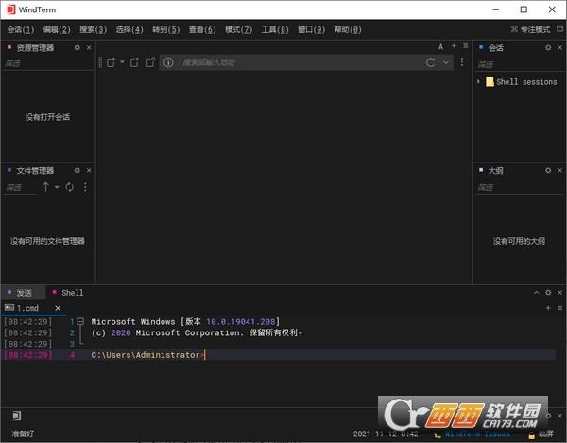Screen dimensions: 567x443
Task: Open the 查看(6) menu
Action: (202, 29)
